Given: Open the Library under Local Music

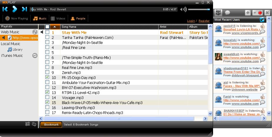Looking at the screenshot, I should coord(15,49).
